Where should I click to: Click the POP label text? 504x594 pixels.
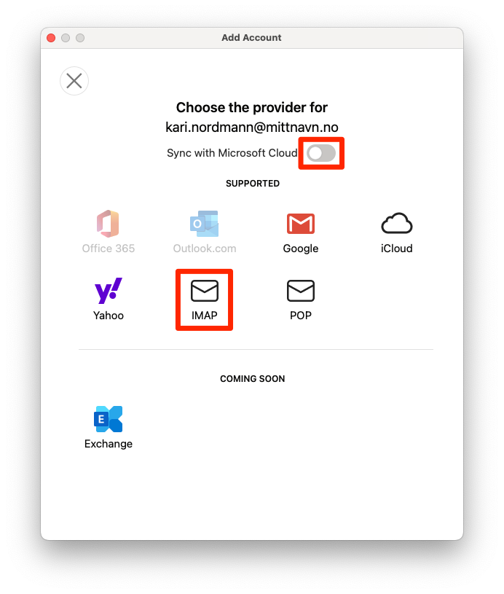coord(301,315)
